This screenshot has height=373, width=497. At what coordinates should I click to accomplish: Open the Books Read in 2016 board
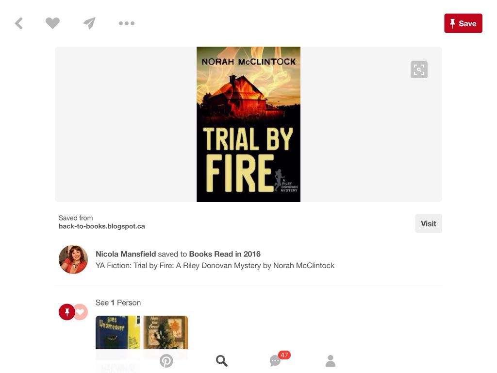[x=225, y=254]
